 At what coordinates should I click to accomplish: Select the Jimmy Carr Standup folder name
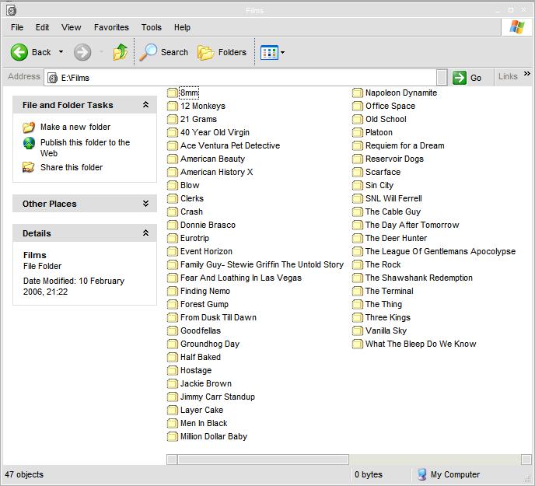218,397
